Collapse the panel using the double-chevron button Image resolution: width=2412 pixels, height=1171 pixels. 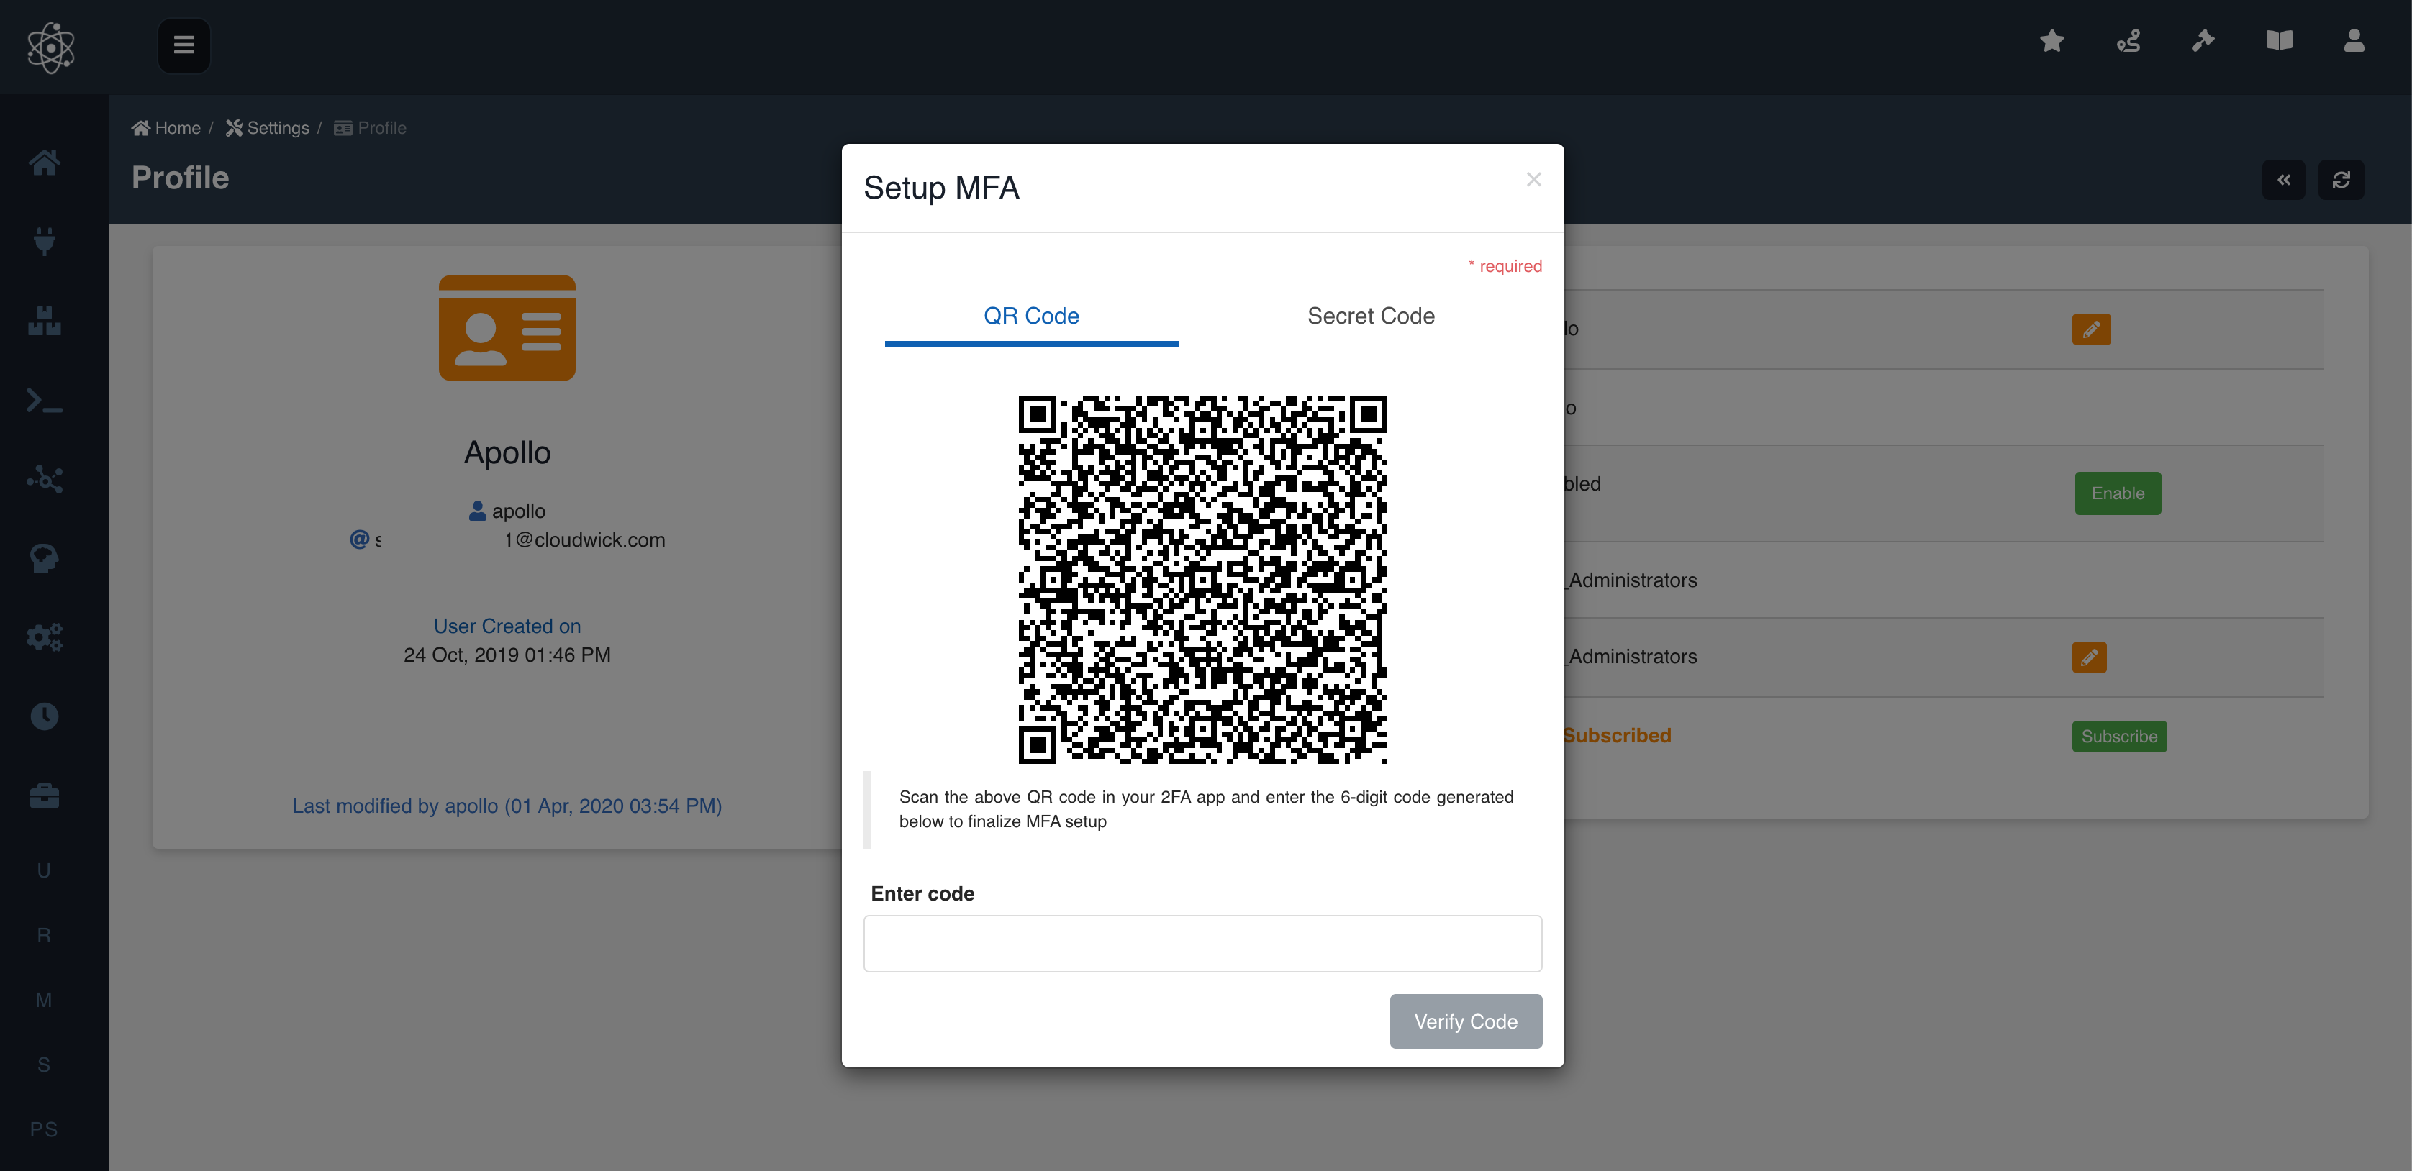pos(2284,179)
